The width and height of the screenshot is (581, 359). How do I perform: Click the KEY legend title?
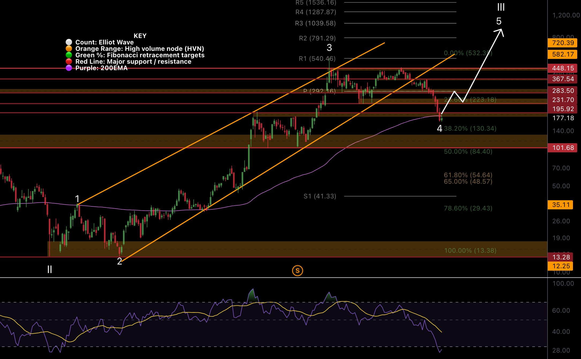[x=140, y=36]
